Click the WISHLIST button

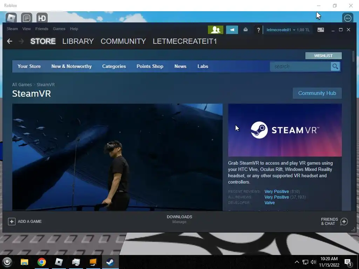323,56
